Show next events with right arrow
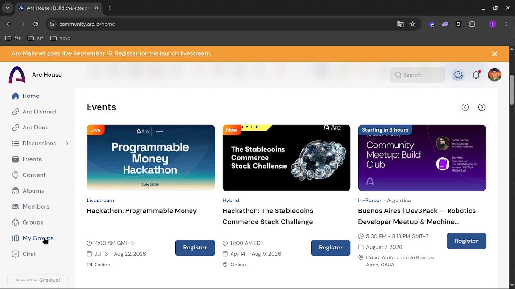Screen dimensions: 515x289 pos(482,107)
